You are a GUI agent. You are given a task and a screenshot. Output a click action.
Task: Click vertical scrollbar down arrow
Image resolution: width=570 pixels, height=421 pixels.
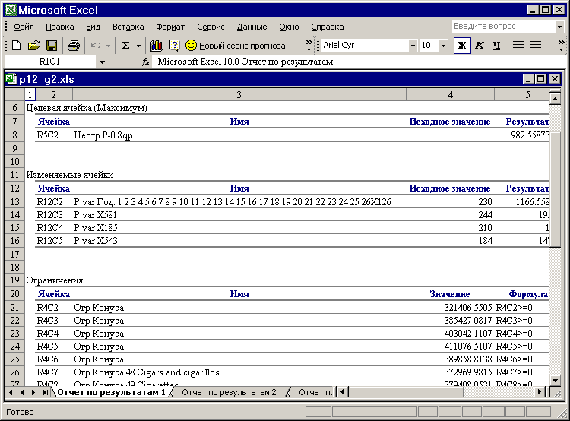point(555,381)
